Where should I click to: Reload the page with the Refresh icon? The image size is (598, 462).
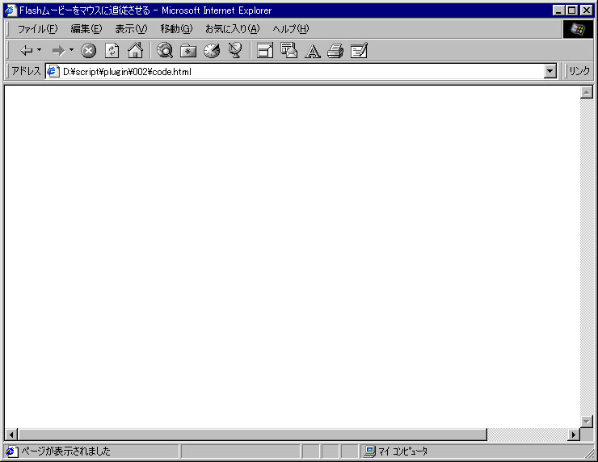click(112, 50)
